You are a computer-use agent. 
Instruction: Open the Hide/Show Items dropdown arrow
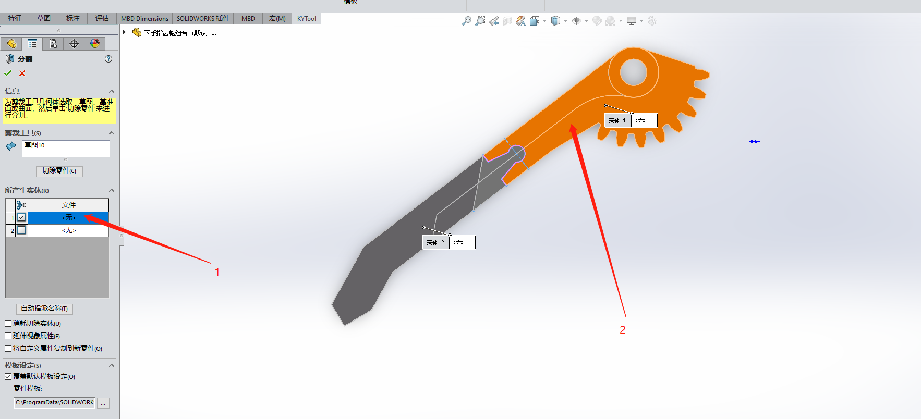pos(586,21)
